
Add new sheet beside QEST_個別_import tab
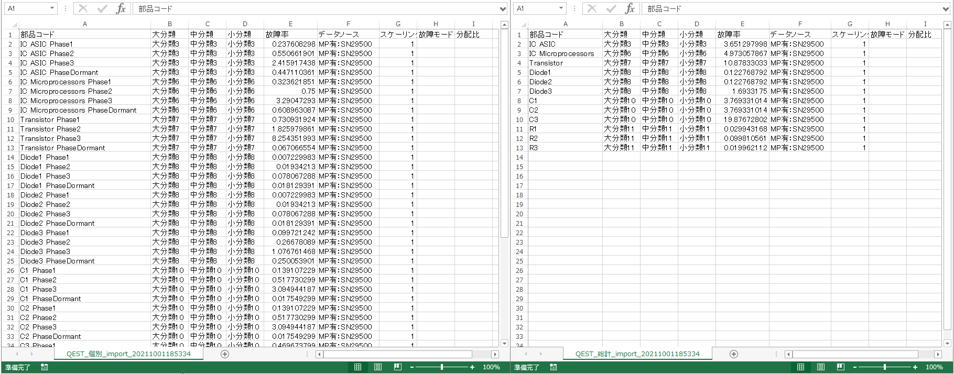pos(225,354)
